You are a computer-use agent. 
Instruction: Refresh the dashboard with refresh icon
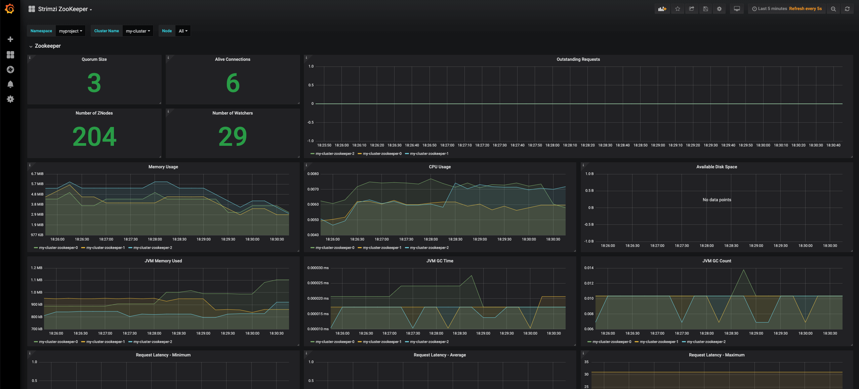click(847, 9)
